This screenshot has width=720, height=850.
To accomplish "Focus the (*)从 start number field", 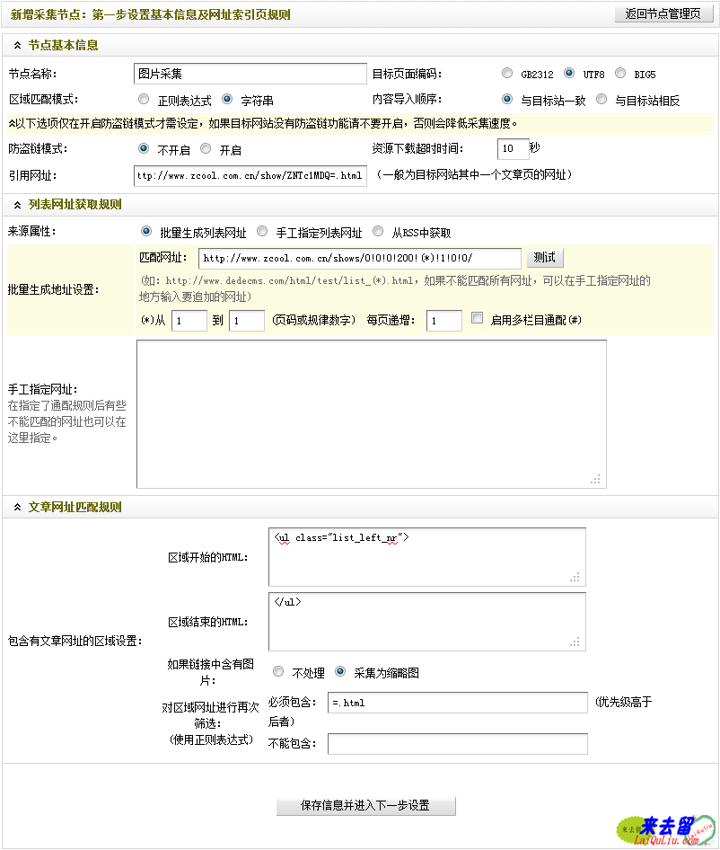I will [x=189, y=321].
